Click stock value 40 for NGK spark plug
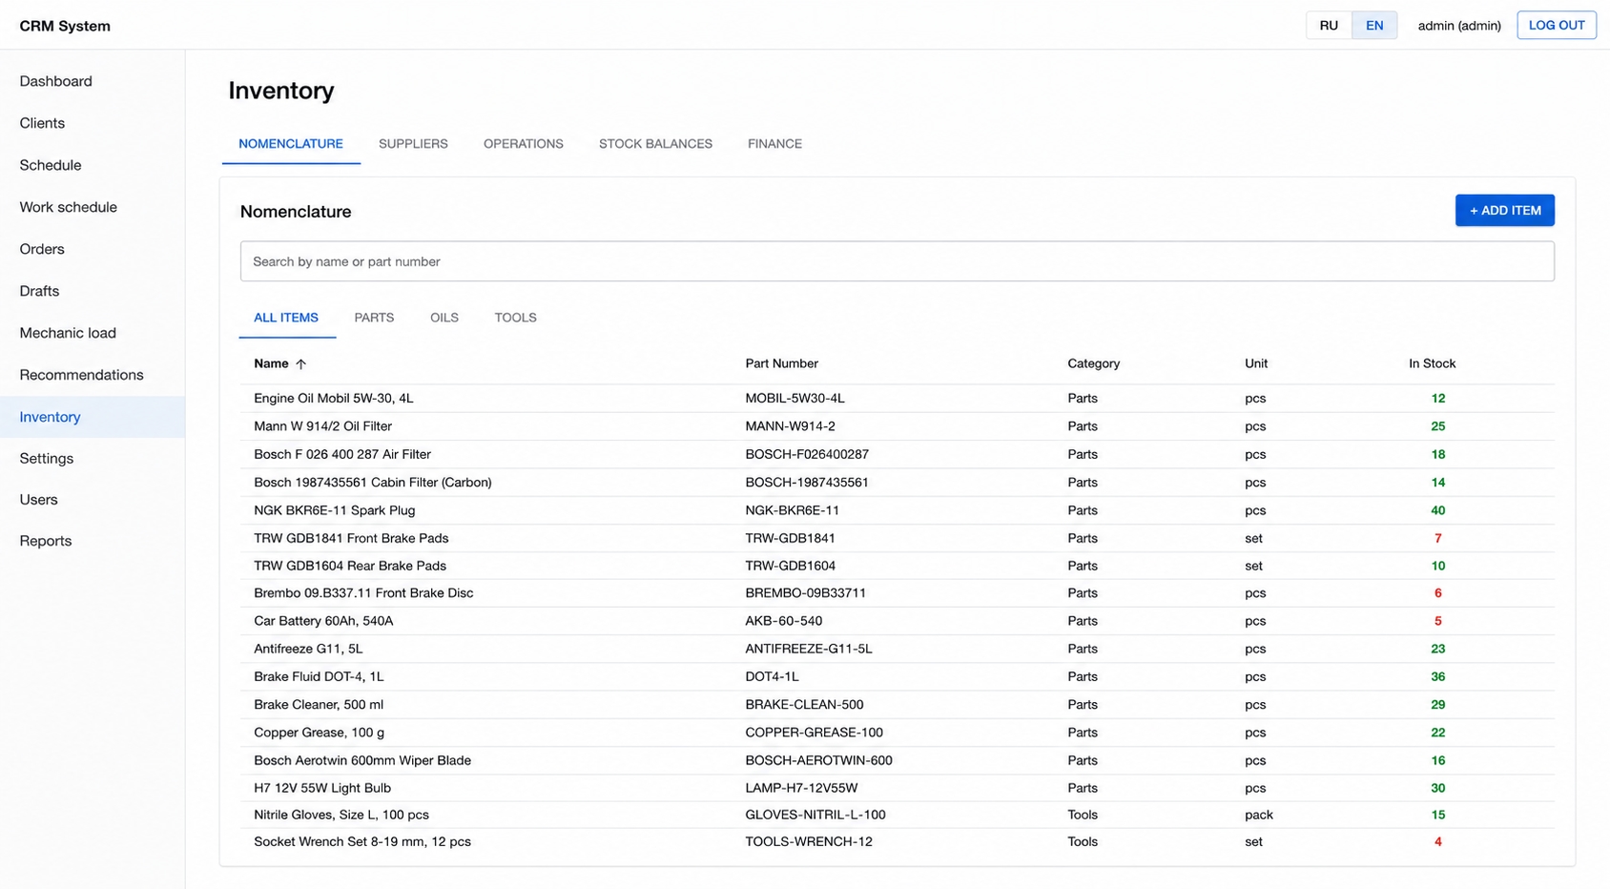Viewport: 1610px width, 889px height. 1437,510
